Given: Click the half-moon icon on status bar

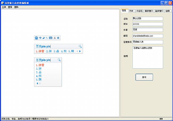Looking at the screenshot, I should tap(44, 38).
